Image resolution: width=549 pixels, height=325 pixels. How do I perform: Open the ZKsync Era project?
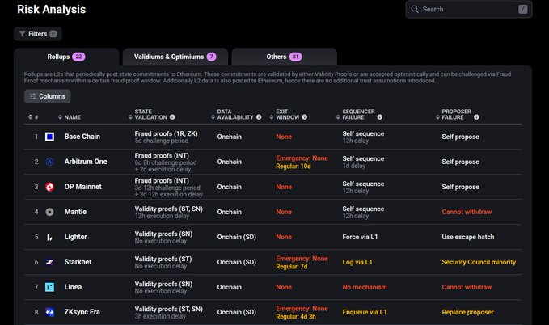pos(82,312)
